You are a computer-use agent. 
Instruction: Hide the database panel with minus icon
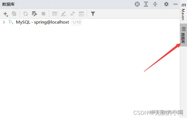(x=175, y=4)
